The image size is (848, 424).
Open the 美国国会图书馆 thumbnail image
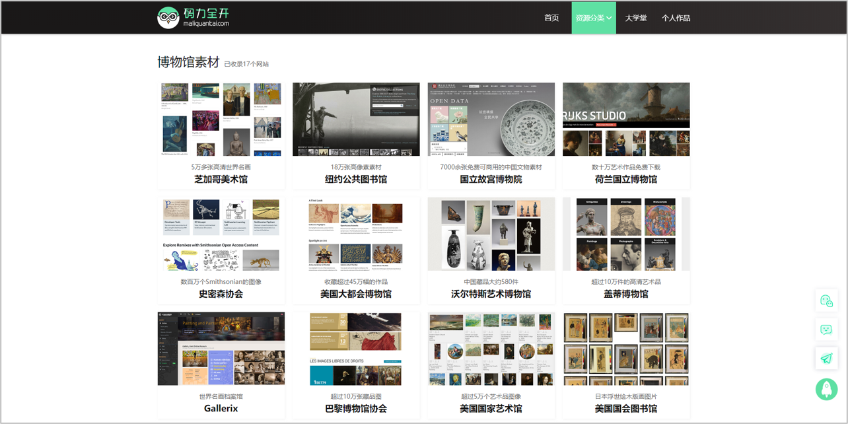click(626, 349)
